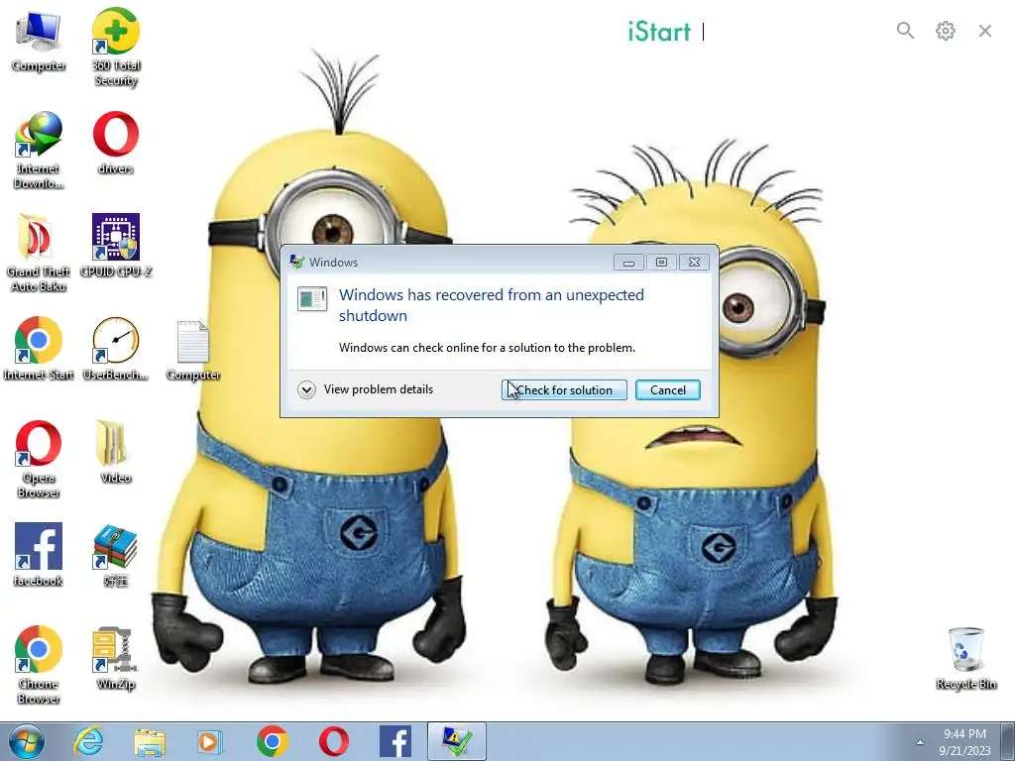The image size is (1015, 761).
Task: Cancel the recovery dialog
Action: (667, 390)
